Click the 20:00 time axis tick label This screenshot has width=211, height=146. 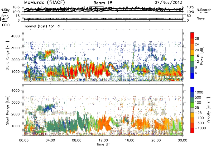tap(156, 140)
